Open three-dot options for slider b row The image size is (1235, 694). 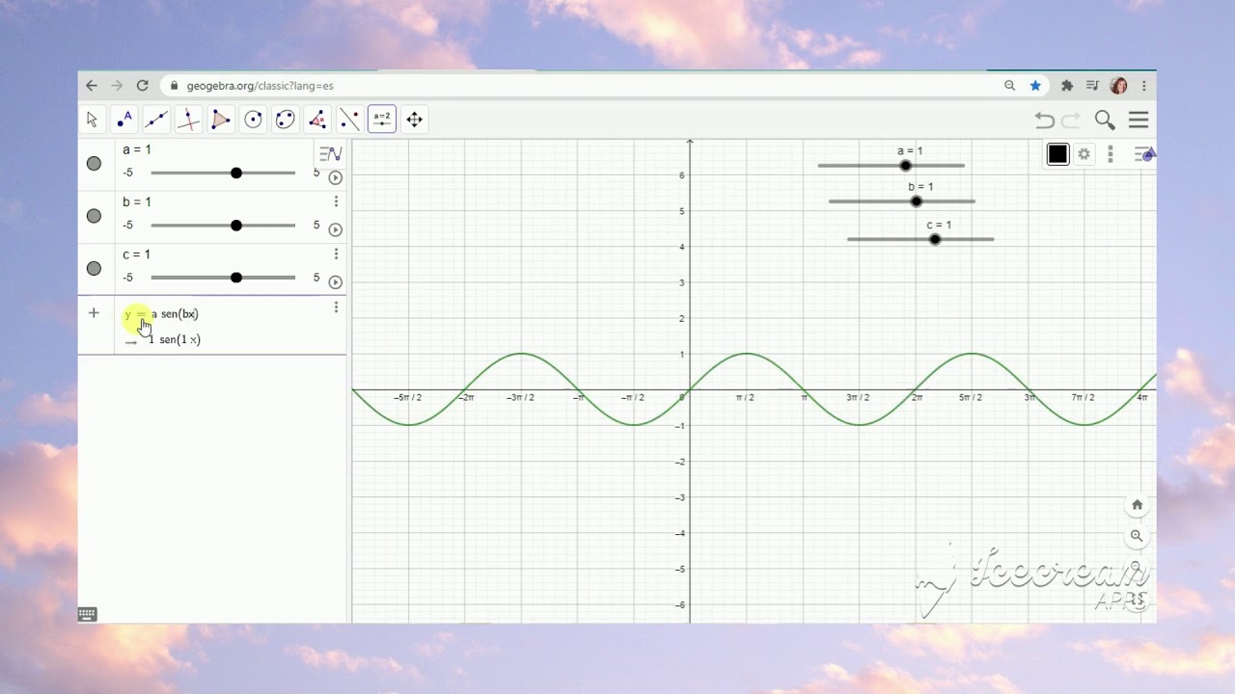click(x=336, y=201)
